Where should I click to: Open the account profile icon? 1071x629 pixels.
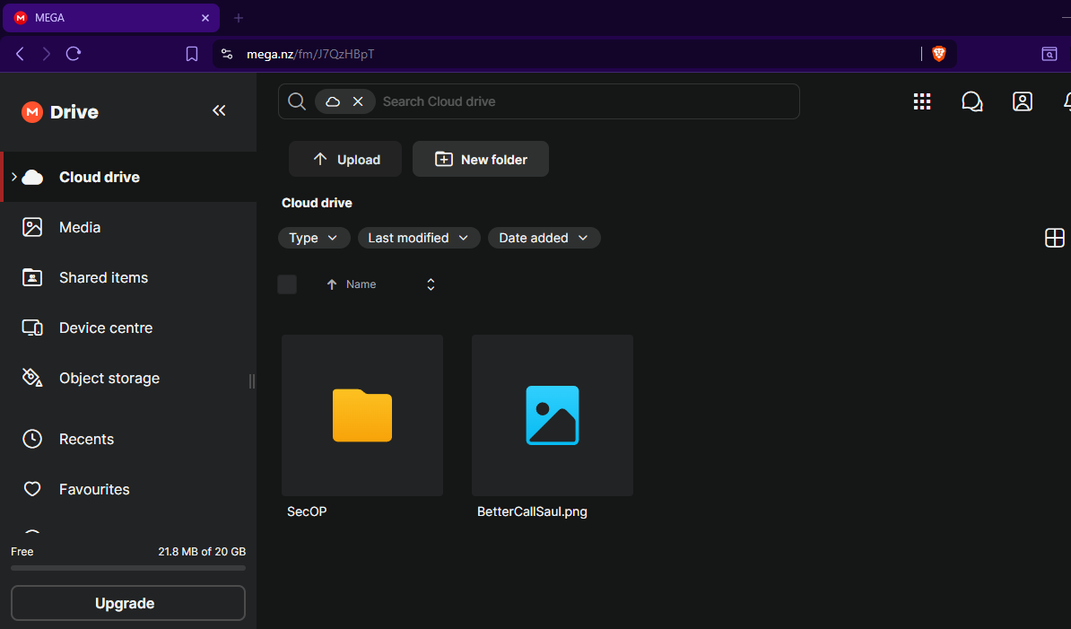click(x=1023, y=101)
